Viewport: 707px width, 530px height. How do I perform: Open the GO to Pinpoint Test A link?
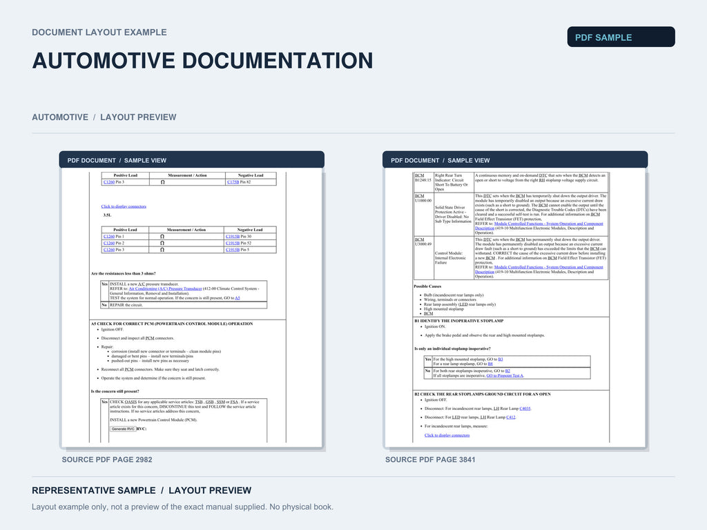[x=505, y=375]
